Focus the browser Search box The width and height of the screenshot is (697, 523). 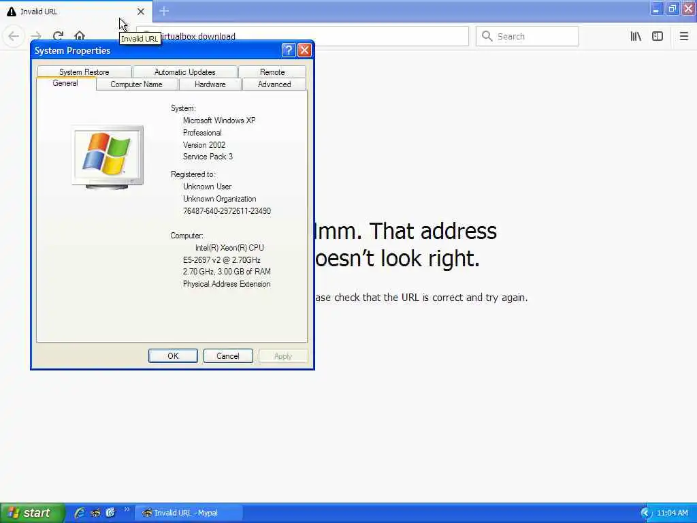tap(528, 36)
